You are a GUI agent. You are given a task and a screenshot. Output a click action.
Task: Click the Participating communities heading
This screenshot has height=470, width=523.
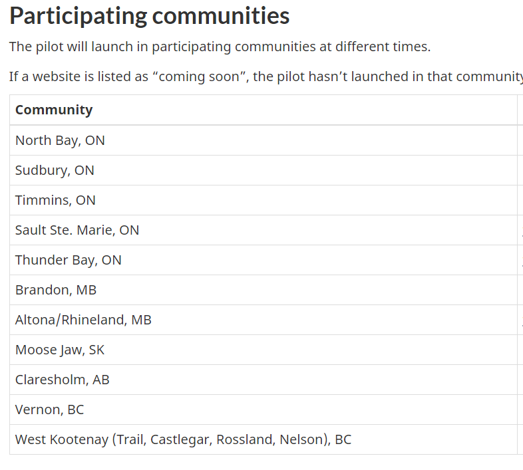150,16
